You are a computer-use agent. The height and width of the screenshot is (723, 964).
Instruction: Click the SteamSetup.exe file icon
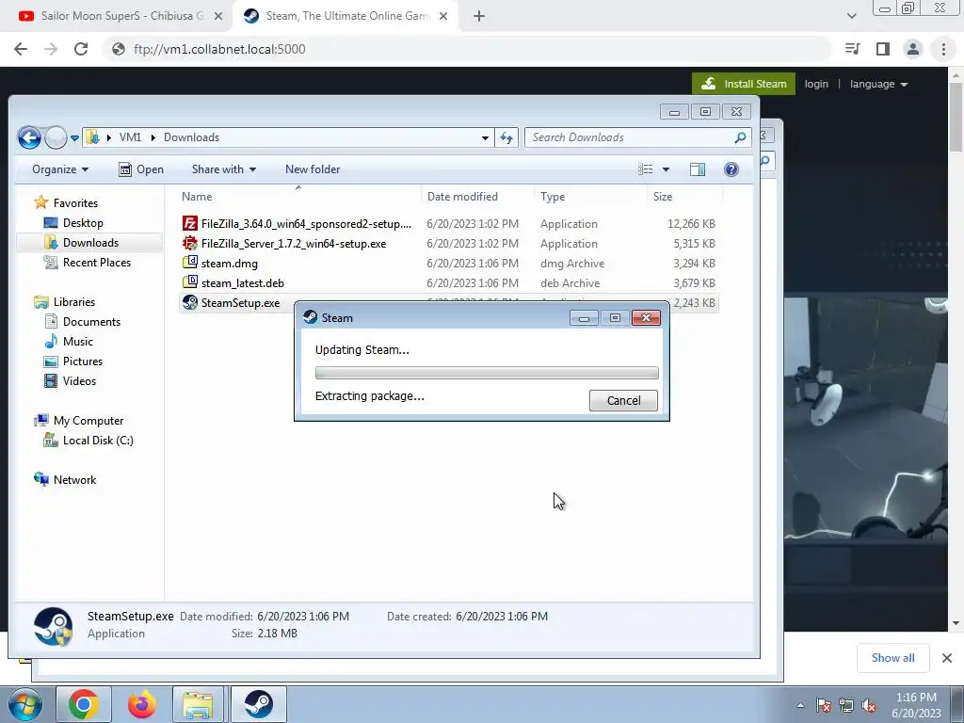coord(190,302)
